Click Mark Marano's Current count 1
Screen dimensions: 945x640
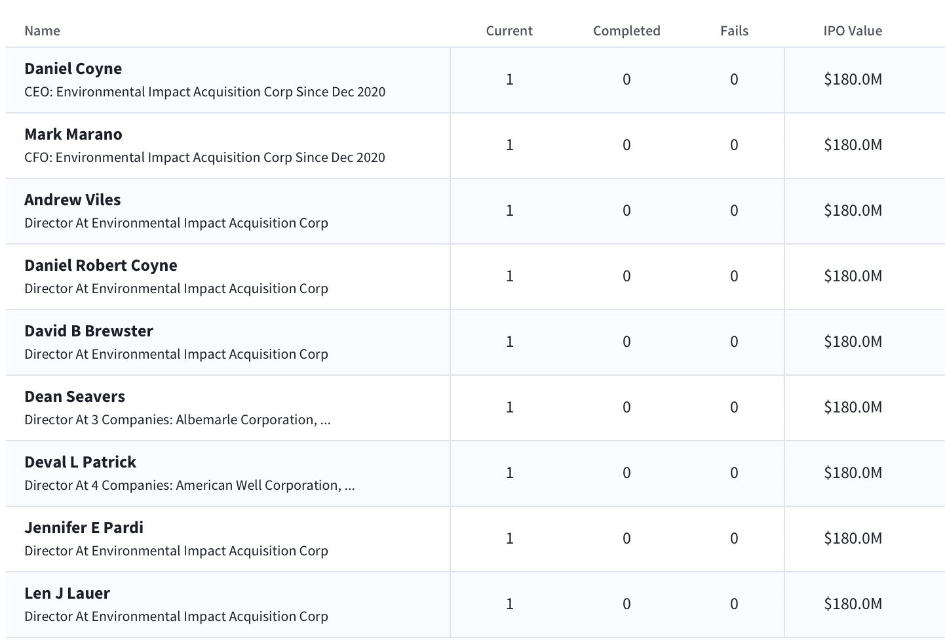click(509, 145)
